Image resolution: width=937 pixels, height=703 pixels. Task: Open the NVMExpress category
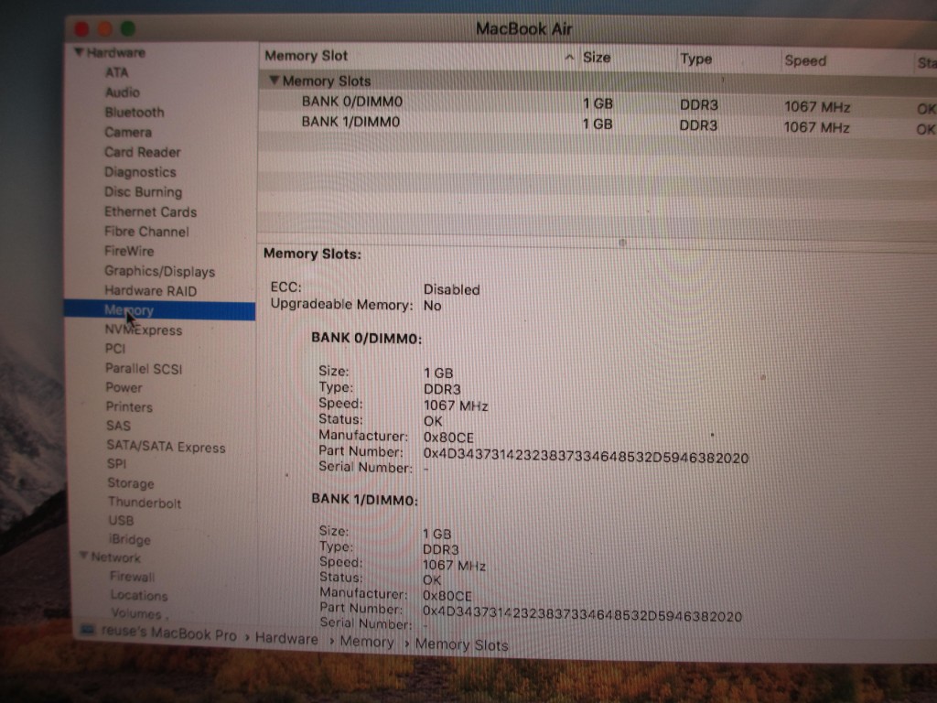click(144, 330)
